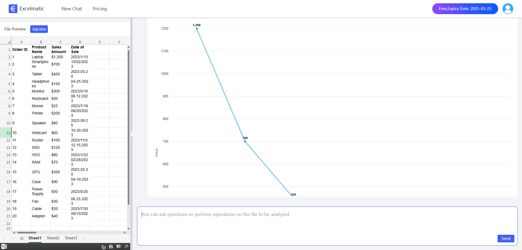Click the '$350' cell

click(x=61, y=172)
